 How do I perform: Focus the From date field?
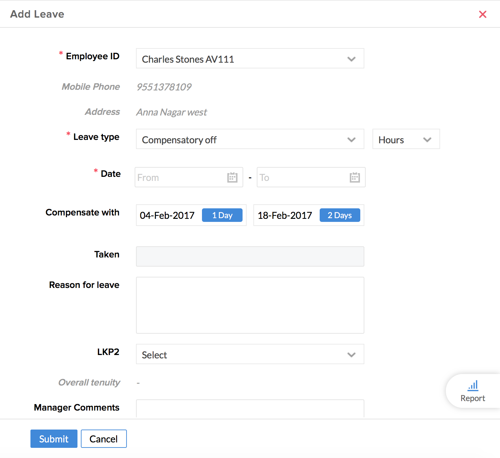[179, 178]
